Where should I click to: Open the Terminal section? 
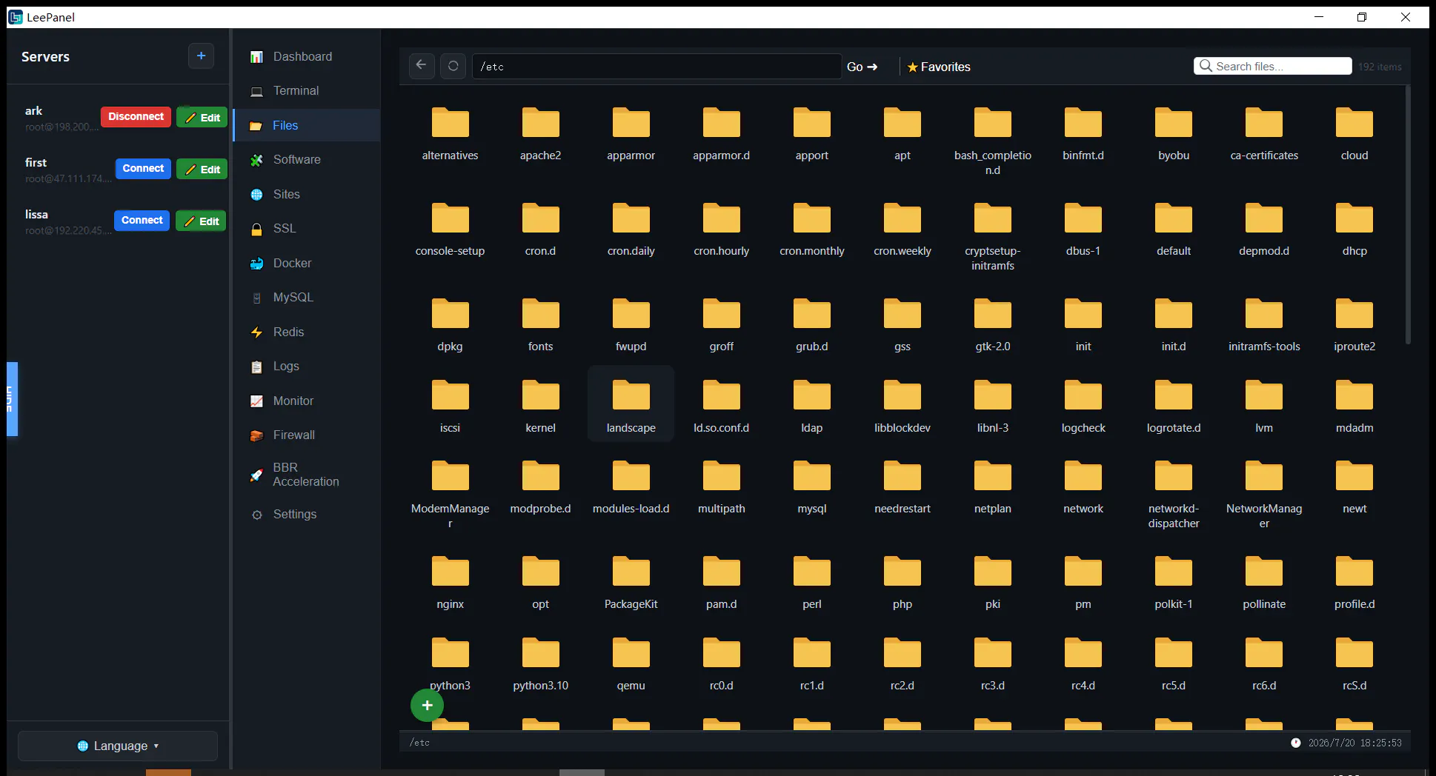click(x=307, y=91)
